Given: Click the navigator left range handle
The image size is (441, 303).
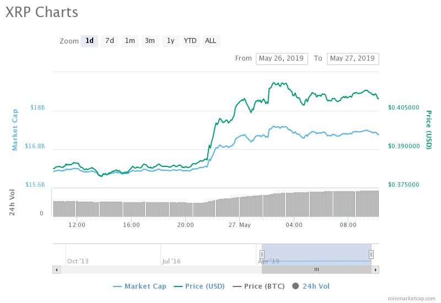Looking at the screenshot, I should (262, 255).
